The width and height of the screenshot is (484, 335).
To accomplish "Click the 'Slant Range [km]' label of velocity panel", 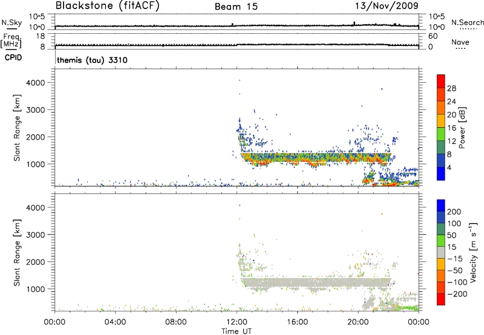I will click(17, 252).
